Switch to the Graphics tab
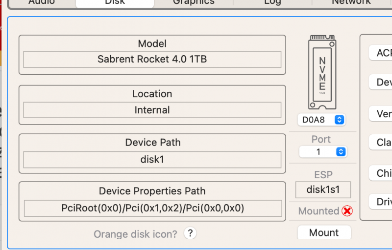 (194, 2)
